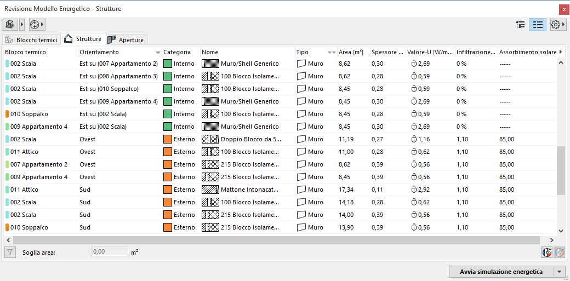Sort by the Tipo column header

pos(316,53)
